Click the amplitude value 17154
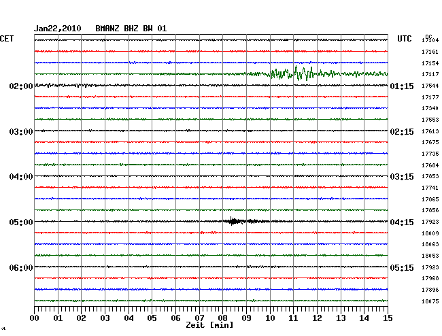 click(x=430, y=63)
